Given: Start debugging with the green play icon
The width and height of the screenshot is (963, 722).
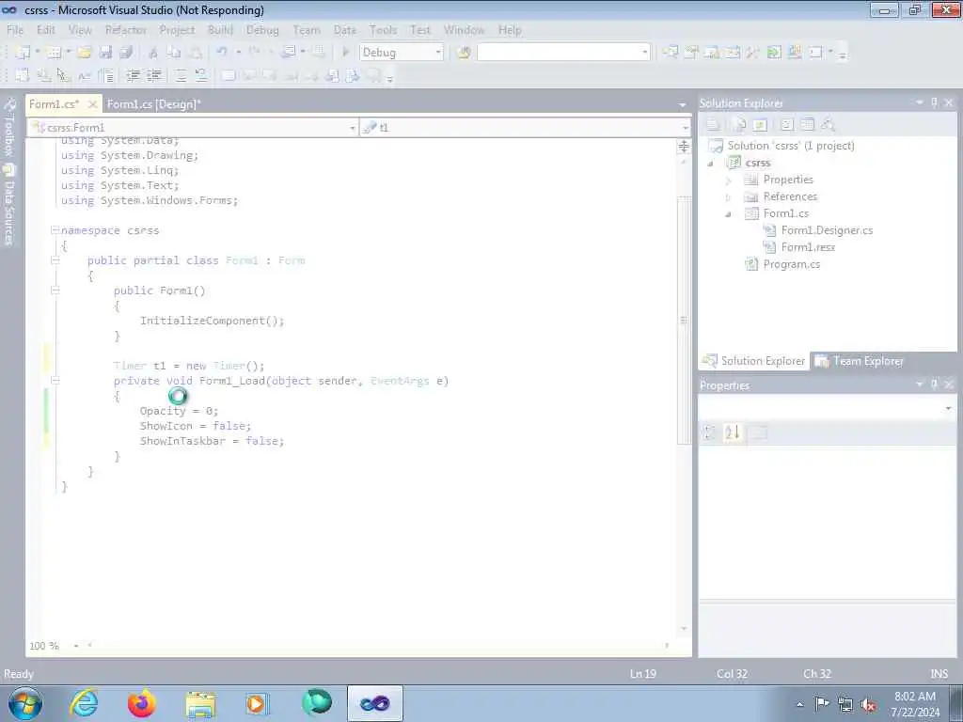Looking at the screenshot, I should click(x=346, y=53).
